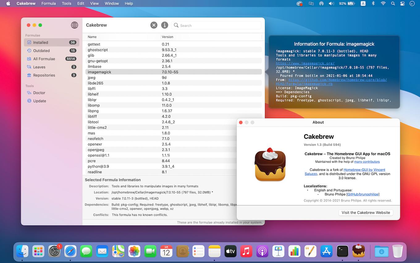Click the globe icon in Cakebrew sidebar
Viewport: 420px width, 263px height.
[74, 25]
